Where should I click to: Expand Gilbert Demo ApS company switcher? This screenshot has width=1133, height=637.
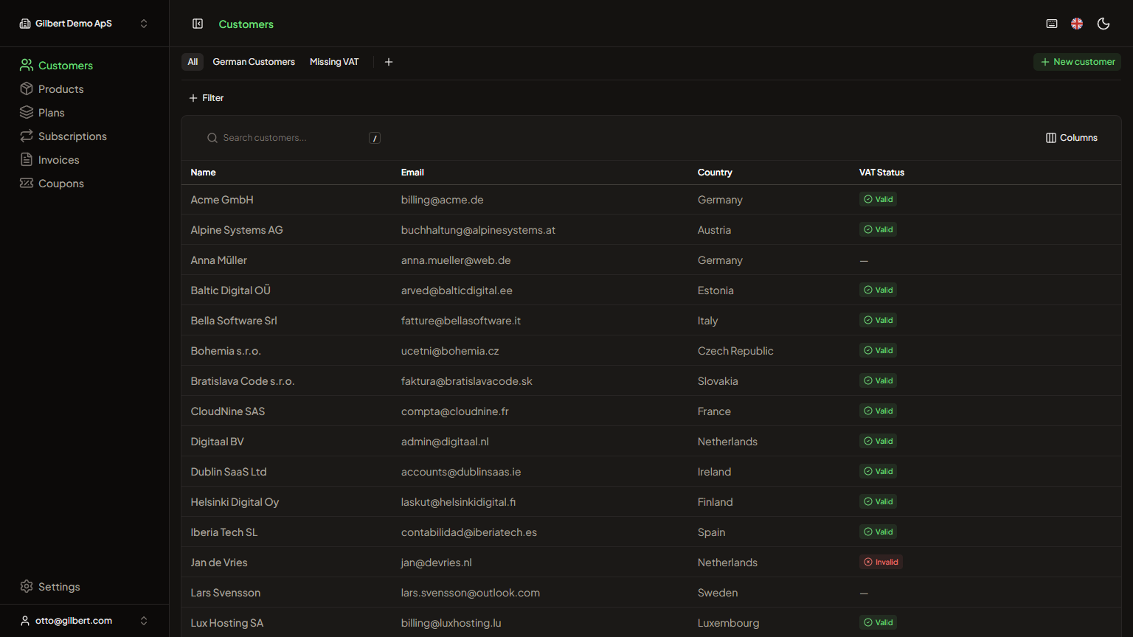84,24
